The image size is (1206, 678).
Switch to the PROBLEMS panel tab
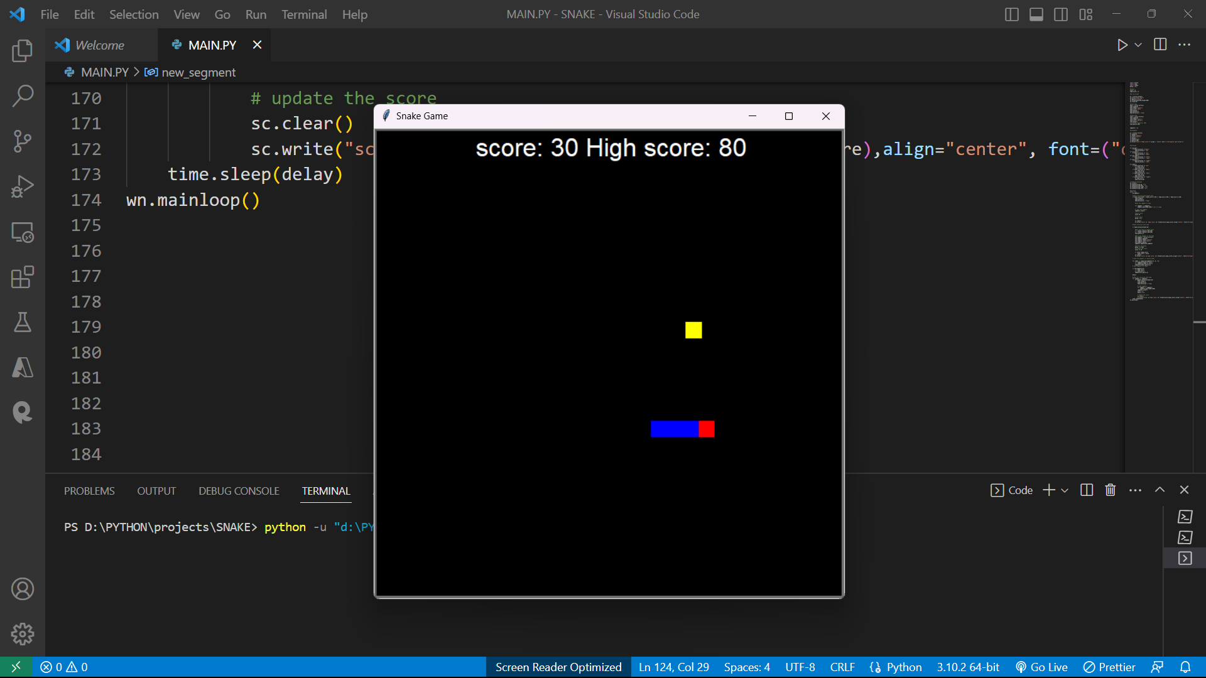click(x=89, y=491)
